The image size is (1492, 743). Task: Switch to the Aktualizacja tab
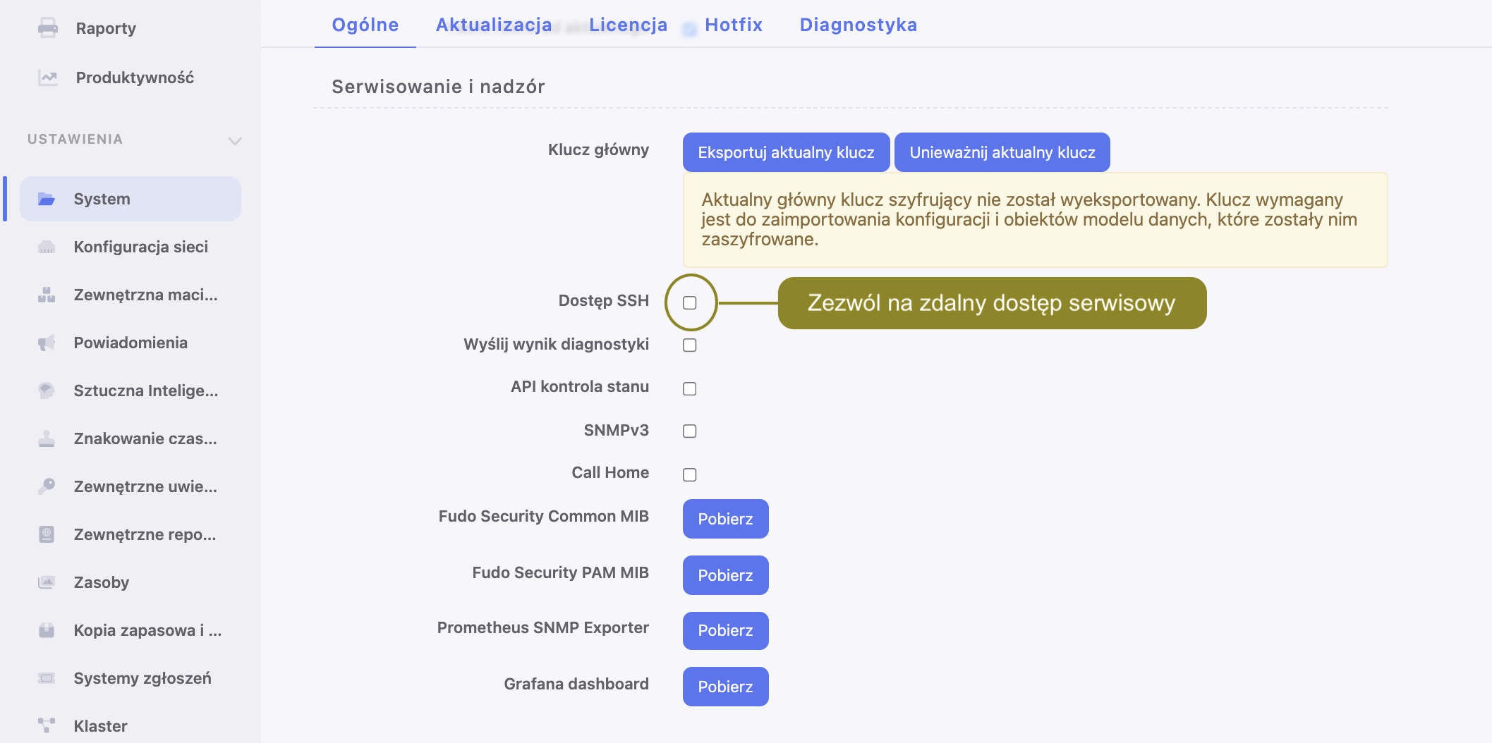(x=494, y=25)
